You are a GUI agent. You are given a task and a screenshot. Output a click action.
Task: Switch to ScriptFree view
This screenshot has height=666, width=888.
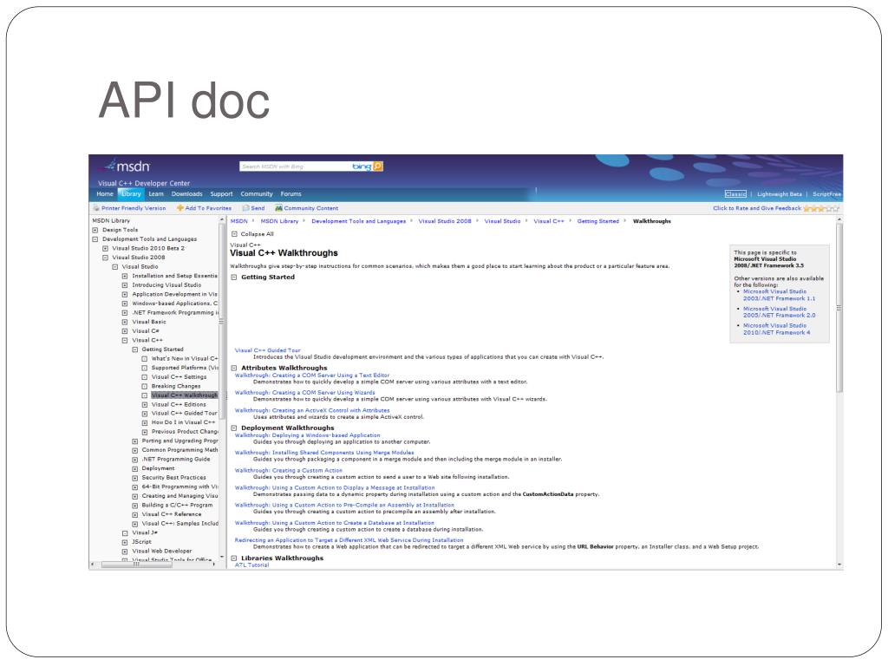tap(826, 194)
